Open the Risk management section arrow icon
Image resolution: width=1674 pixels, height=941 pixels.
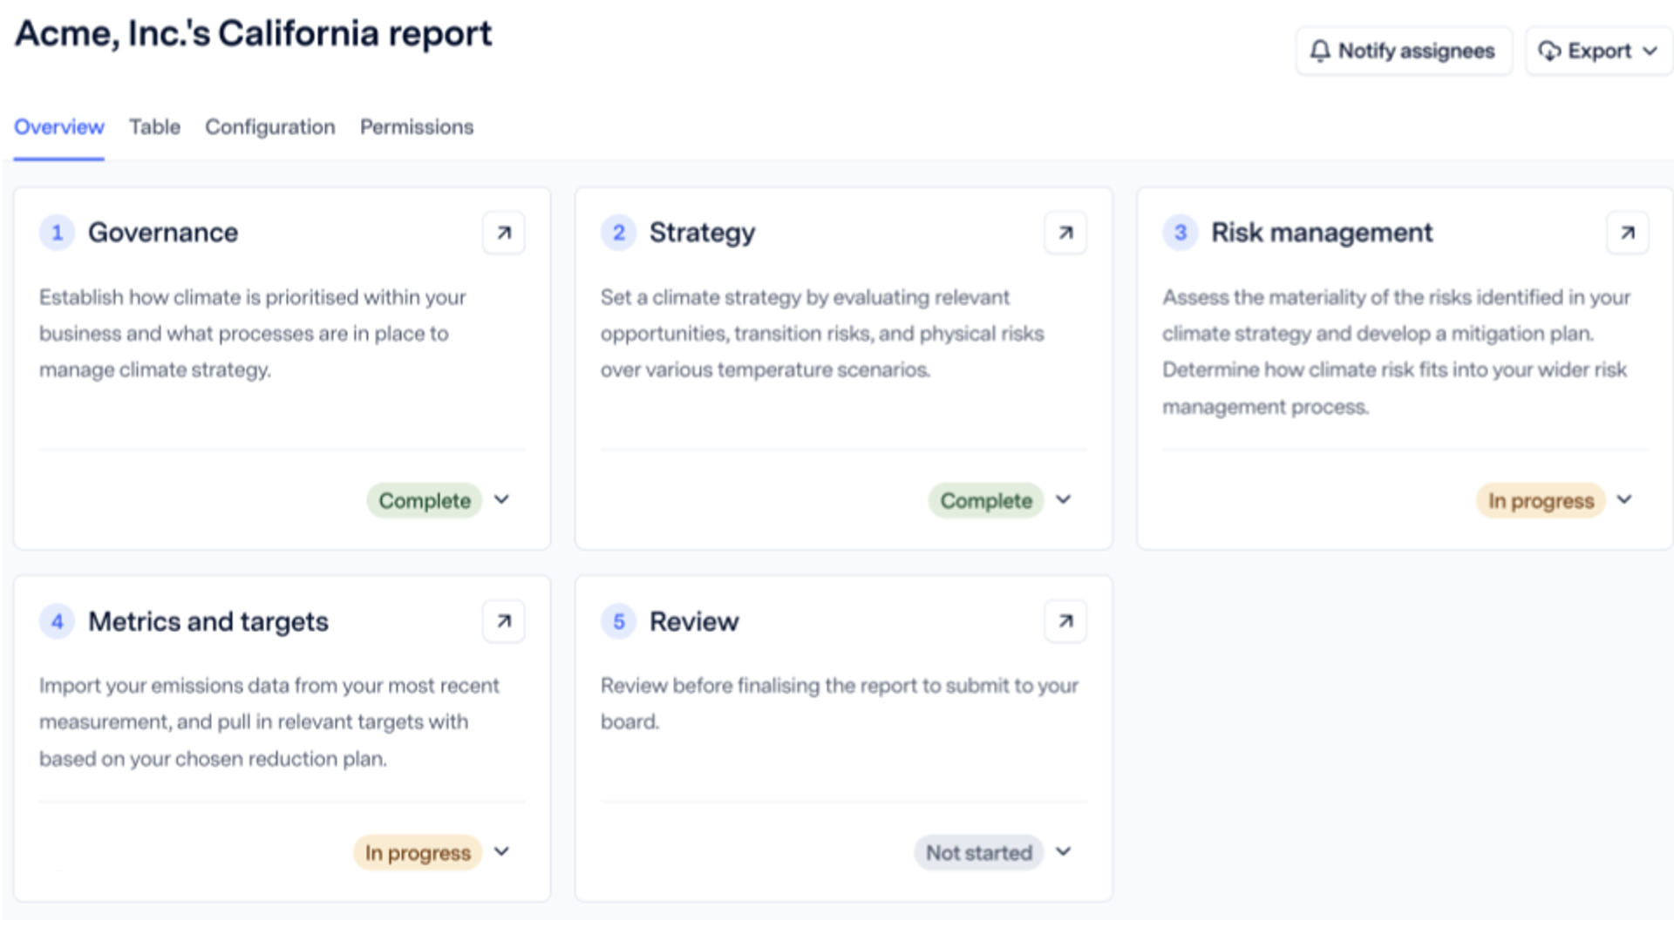[x=1627, y=233]
